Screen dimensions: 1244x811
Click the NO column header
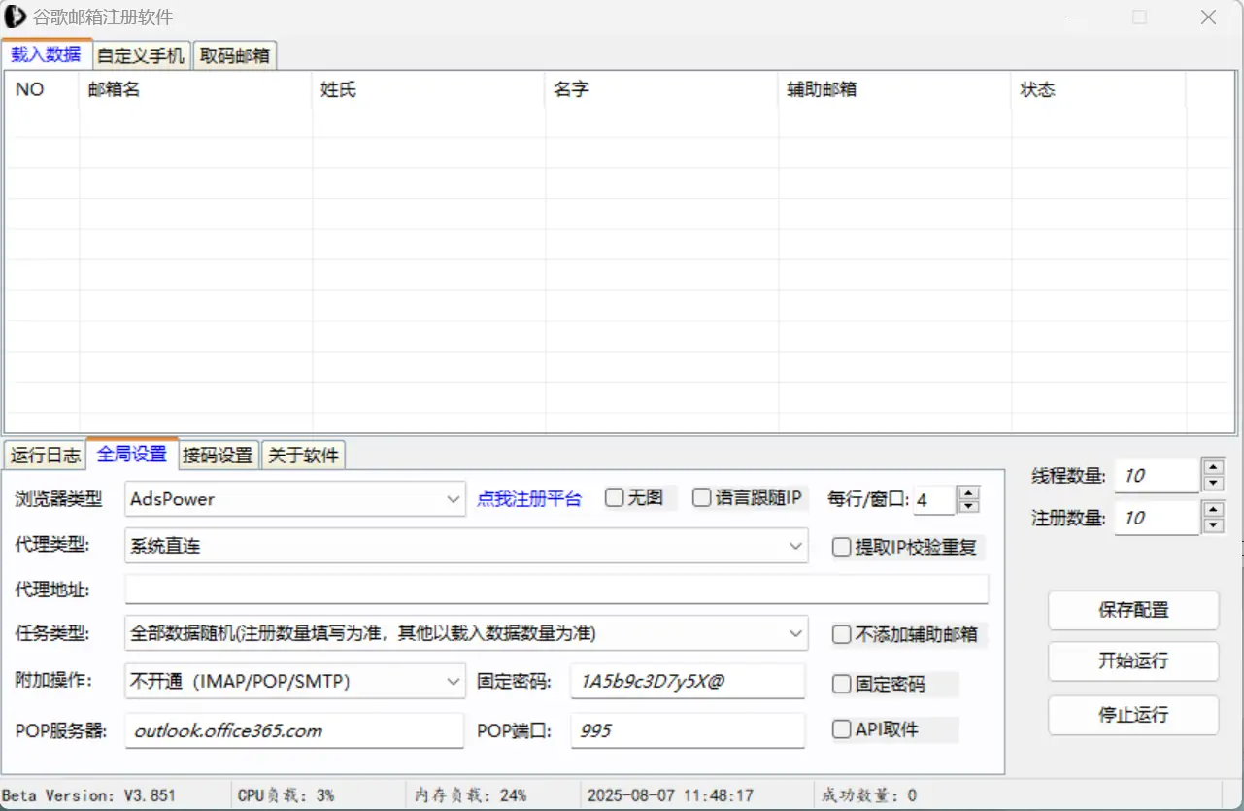(x=43, y=89)
